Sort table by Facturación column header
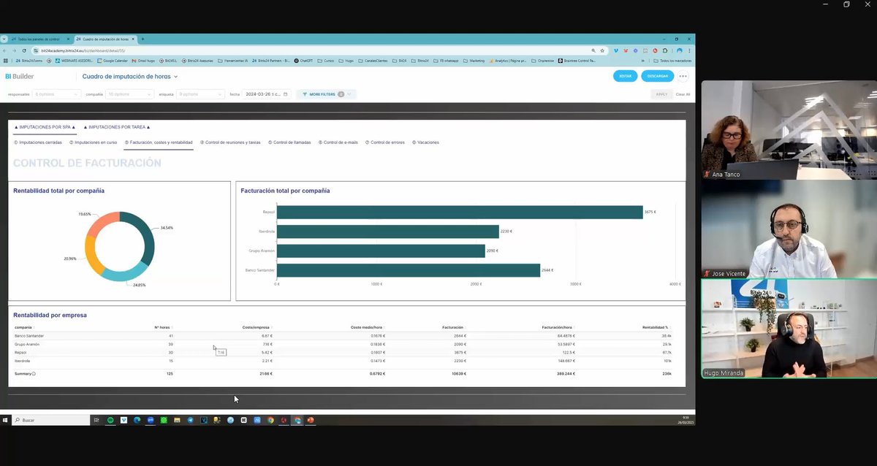This screenshot has width=877, height=466. pos(454,327)
